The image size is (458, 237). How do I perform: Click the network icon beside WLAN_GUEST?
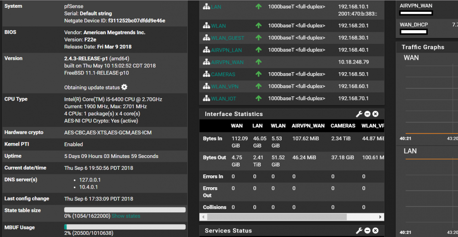(x=207, y=37)
